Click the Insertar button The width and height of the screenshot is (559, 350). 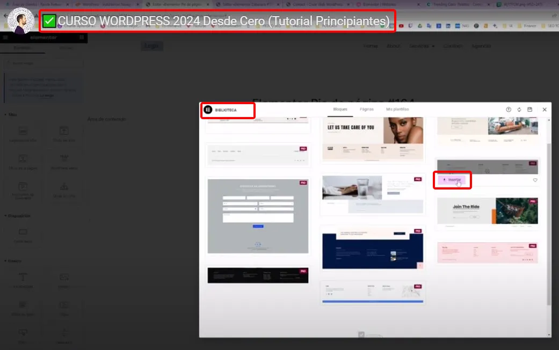(x=452, y=180)
